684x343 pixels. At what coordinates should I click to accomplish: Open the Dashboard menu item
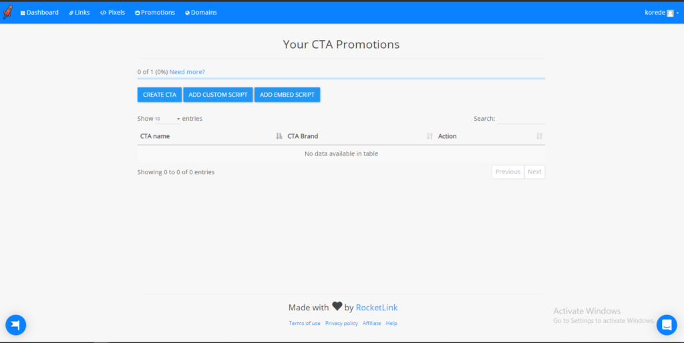(39, 13)
